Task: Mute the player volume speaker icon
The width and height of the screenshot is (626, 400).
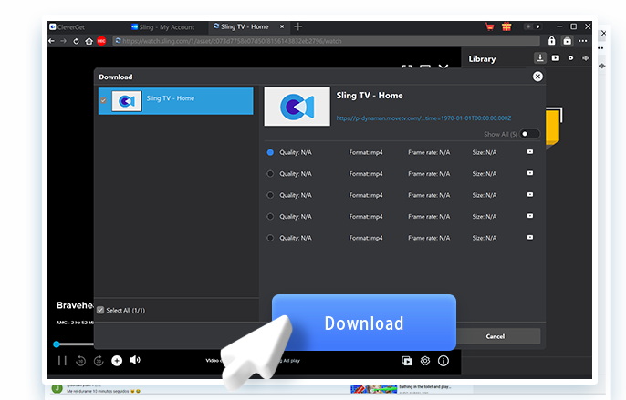Action: [135, 360]
